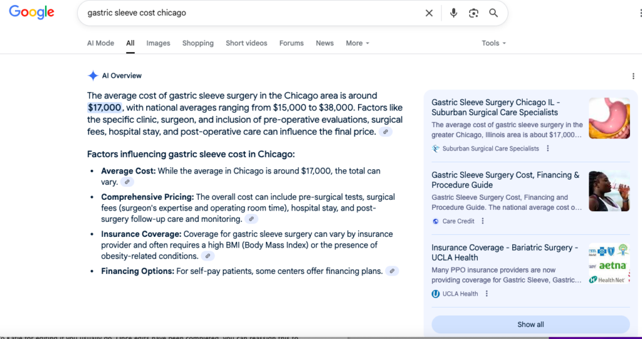Click the magnifying glass search icon

click(493, 13)
